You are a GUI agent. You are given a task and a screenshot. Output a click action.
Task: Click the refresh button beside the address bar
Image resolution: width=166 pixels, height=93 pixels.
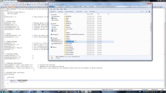[129, 6]
